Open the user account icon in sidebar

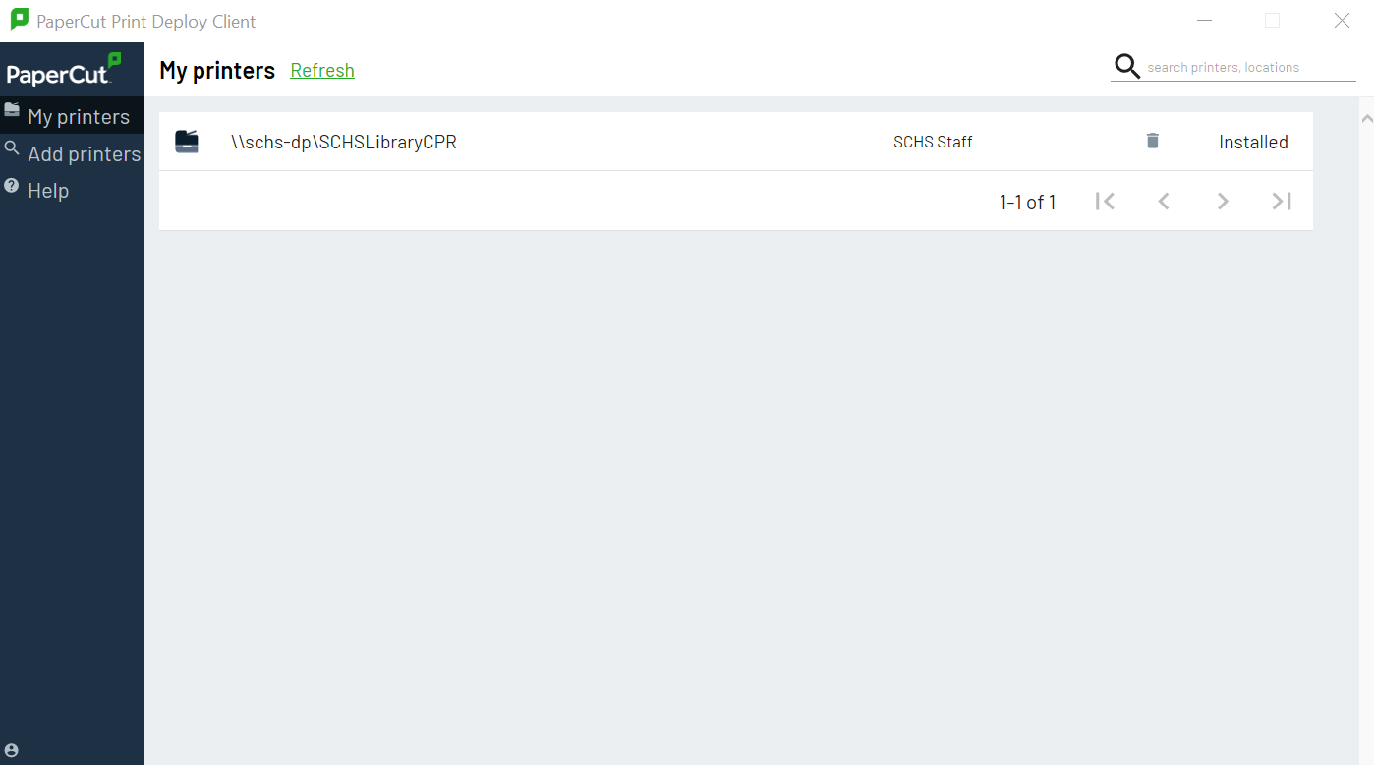(x=12, y=750)
